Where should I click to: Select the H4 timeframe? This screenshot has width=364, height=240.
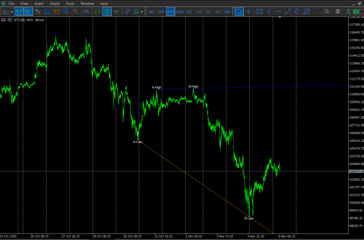[199, 12]
